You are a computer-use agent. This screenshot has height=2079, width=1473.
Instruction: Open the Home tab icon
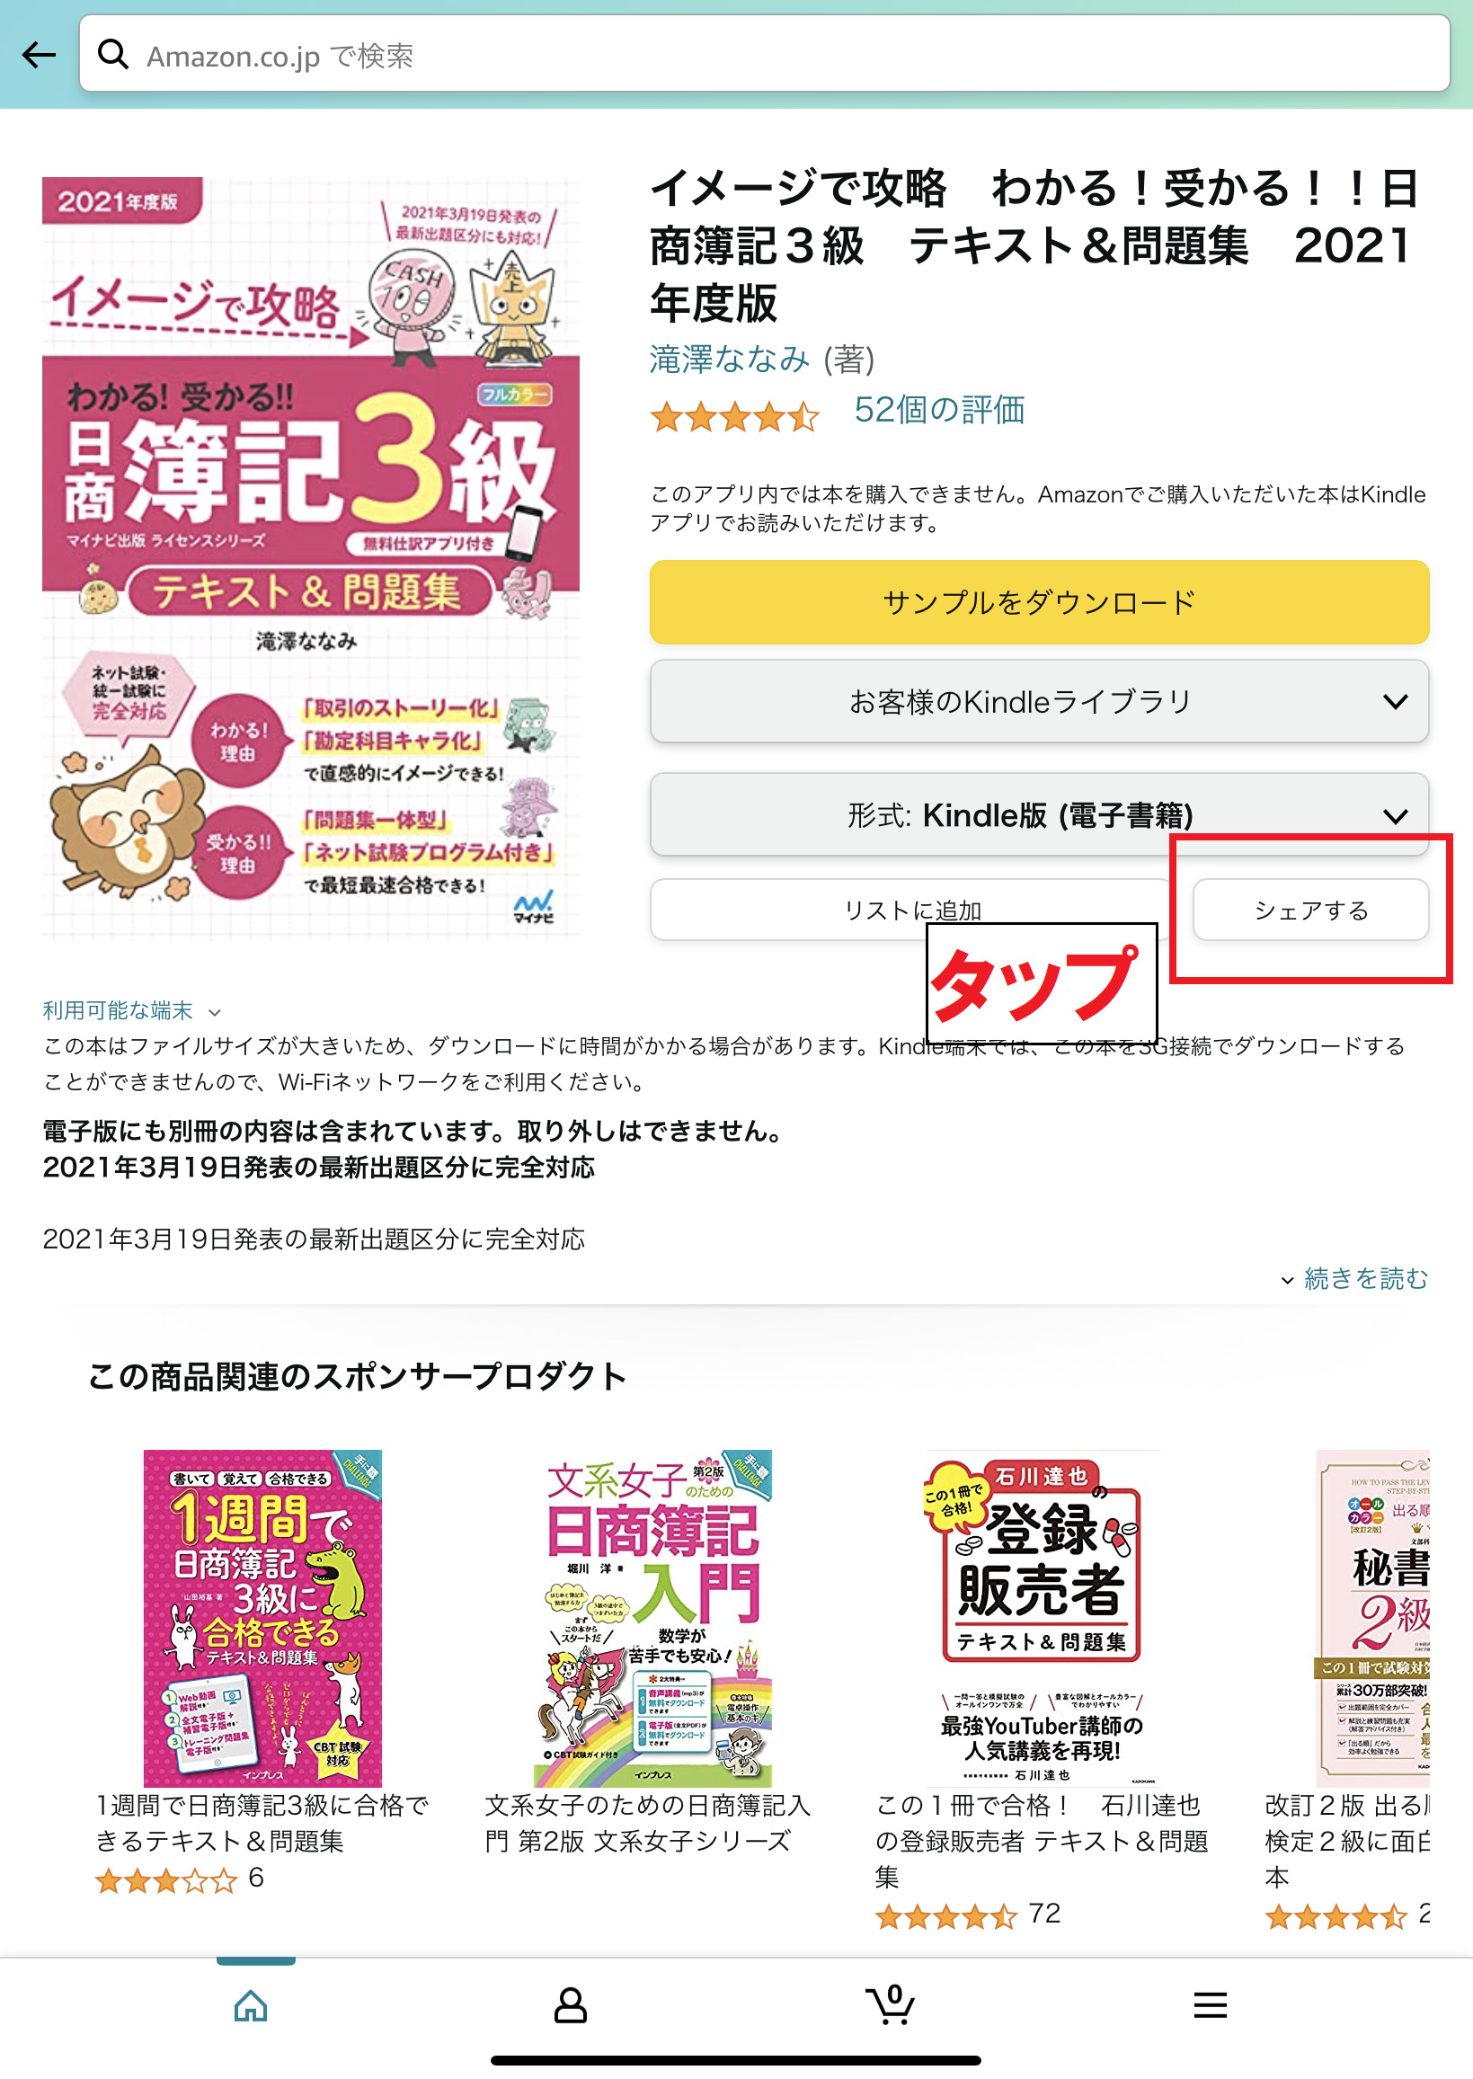point(252,2005)
